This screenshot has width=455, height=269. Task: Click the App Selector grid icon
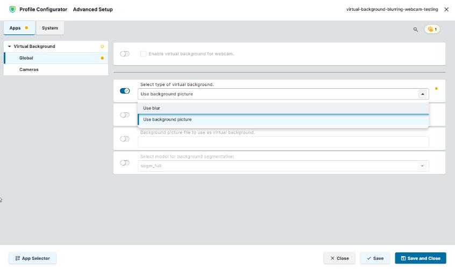17,258
